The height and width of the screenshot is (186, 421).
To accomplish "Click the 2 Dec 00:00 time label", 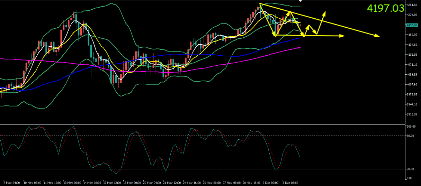I will (271, 182).
